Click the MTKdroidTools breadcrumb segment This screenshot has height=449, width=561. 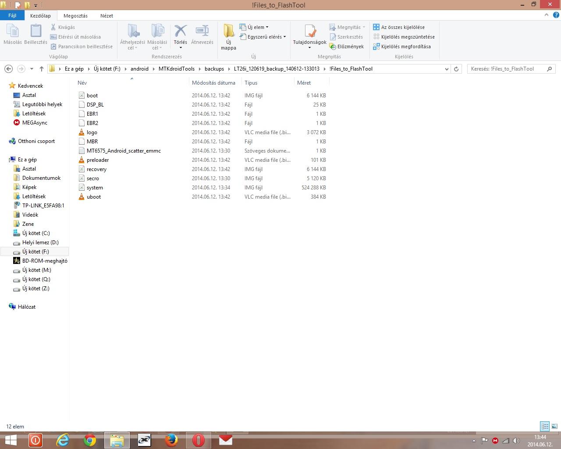(177, 69)
